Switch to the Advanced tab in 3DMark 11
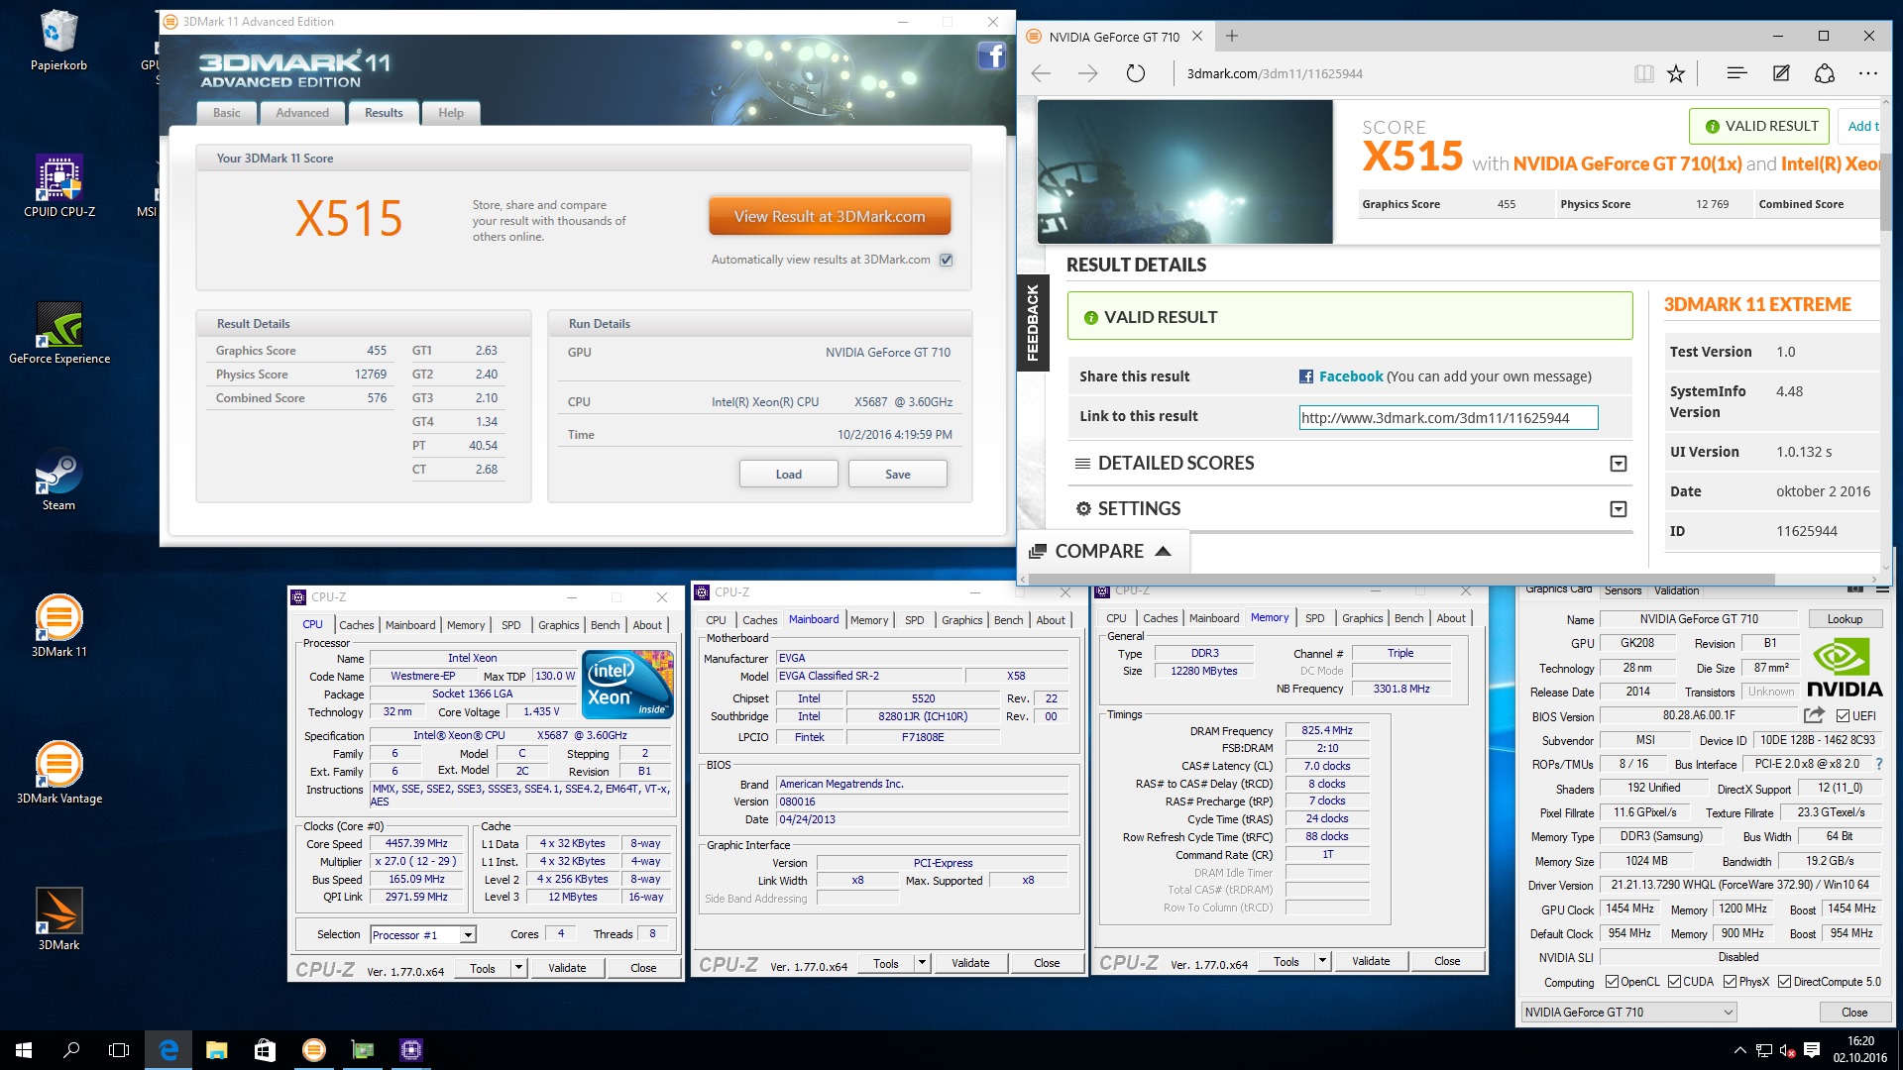Image resolution: width=1903 pixels, height=1070 pixels. point(302,113)
